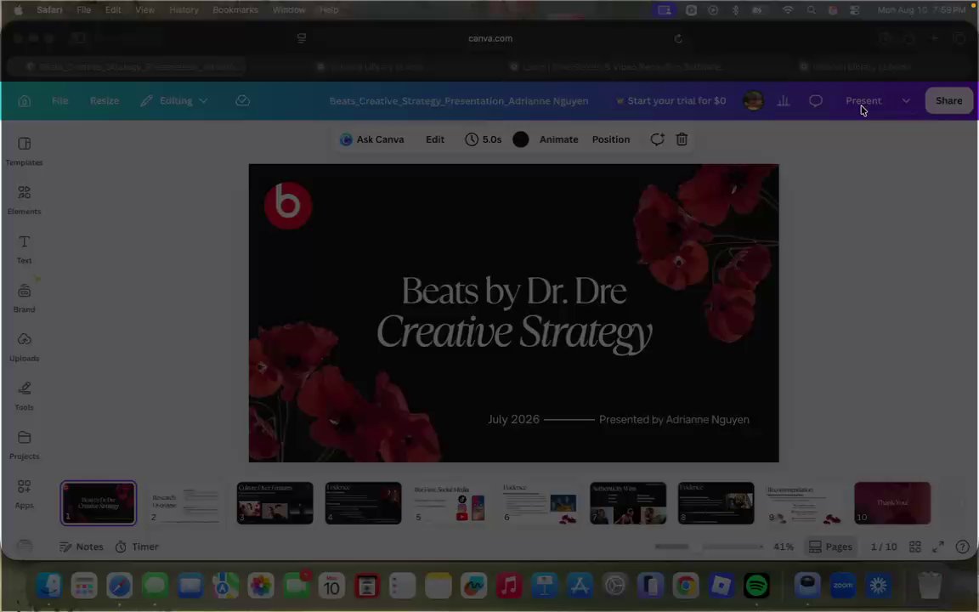Screen dimensions: 979x612
Task: Open the Templates panel
Action: (x=25, y=151)
